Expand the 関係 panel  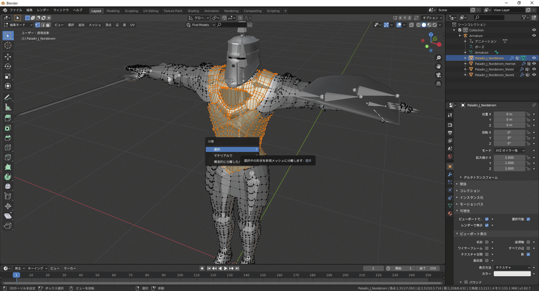[x=462, y=184]
